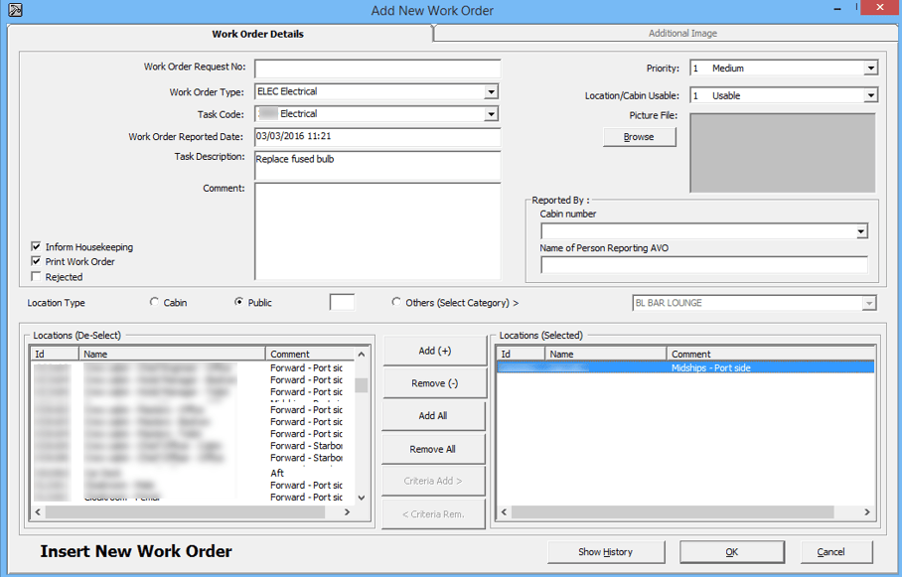Disable the Inform Housekeeping checkbox
902x577 pixels.
click(x=36, y=246)
